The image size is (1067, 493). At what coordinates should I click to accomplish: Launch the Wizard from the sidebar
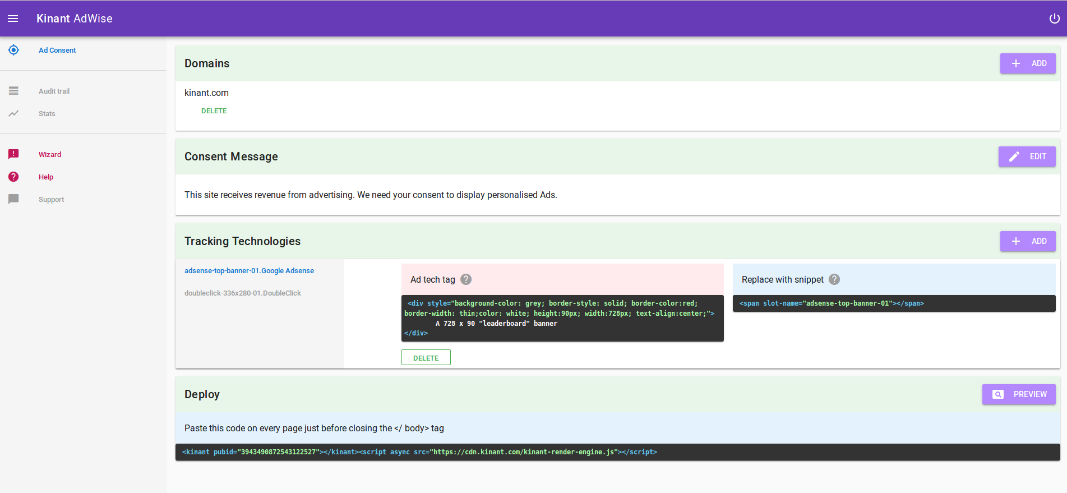point(50,154)
